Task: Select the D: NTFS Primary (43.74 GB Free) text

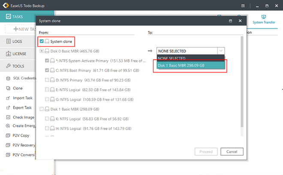Action: point(93,80)
